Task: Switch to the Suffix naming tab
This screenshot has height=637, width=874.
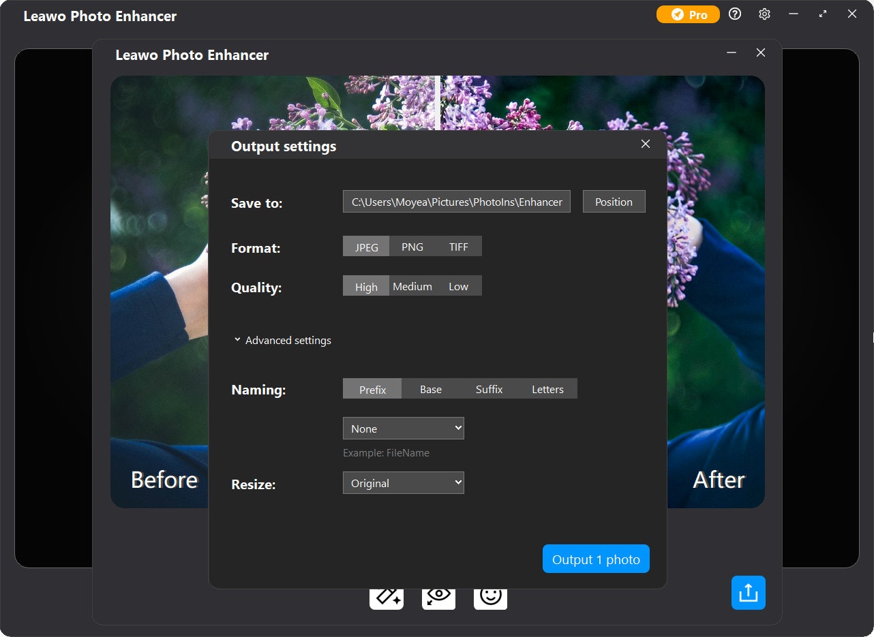Action: tap(489, 389)
